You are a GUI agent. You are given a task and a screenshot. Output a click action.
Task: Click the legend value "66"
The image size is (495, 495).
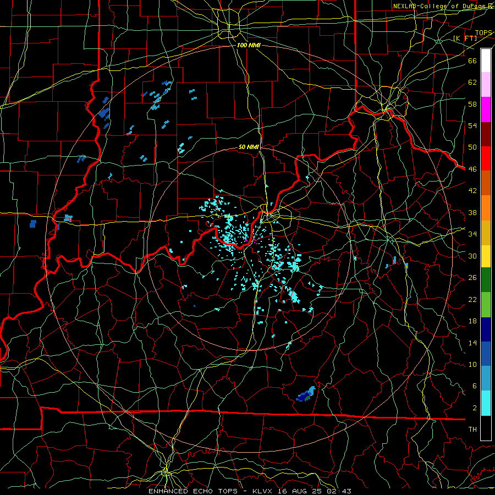472,61
